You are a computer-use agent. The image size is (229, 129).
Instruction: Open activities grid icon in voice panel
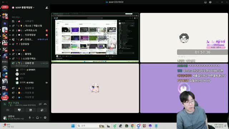(x=31, y=110)
